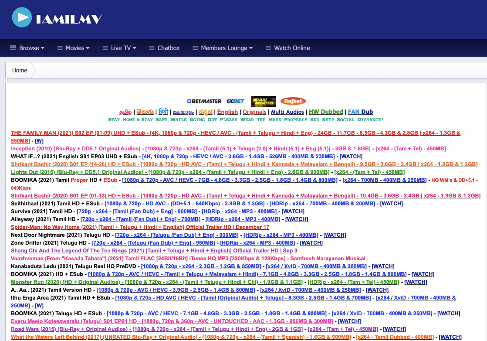Open What the Waters Left Behind link
487x341 pixels.
(181, 337)
